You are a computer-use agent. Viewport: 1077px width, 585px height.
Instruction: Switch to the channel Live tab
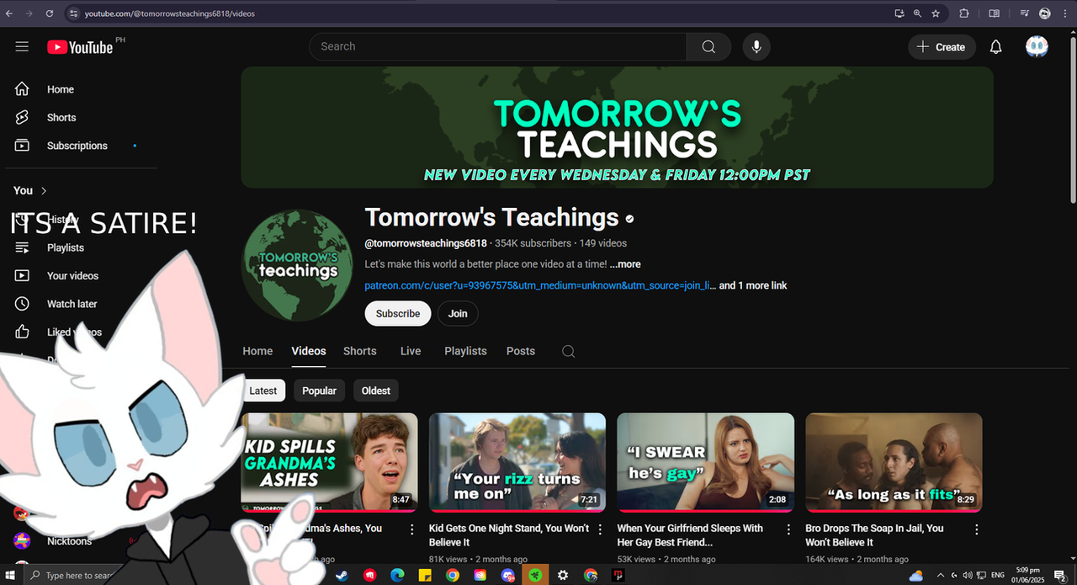411,351
